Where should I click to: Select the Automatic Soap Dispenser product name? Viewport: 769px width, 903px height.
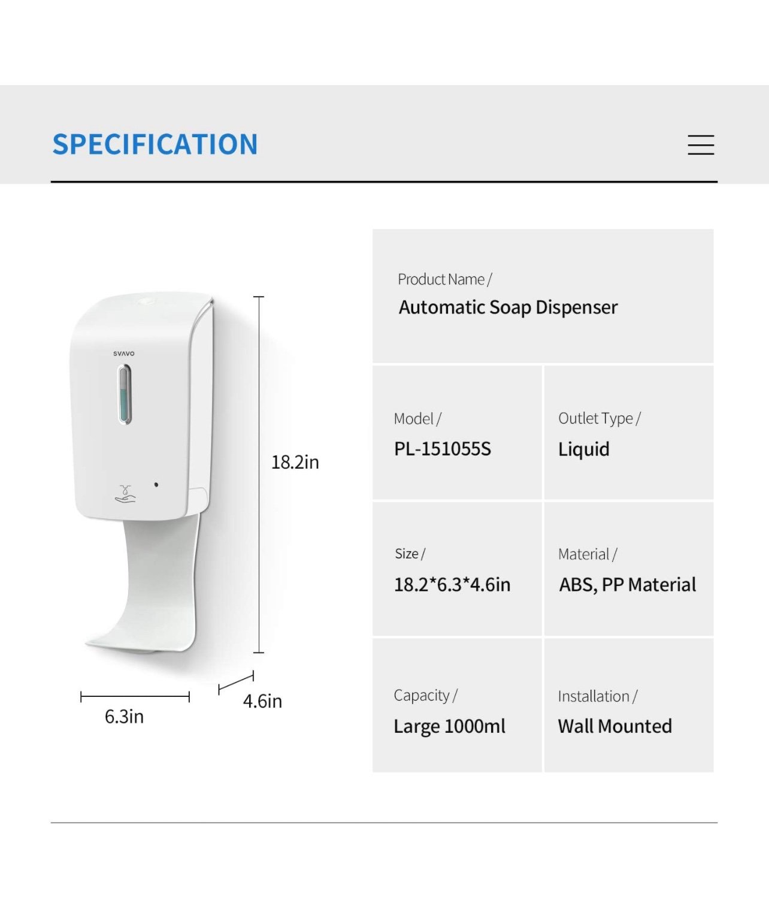point(508,307)
